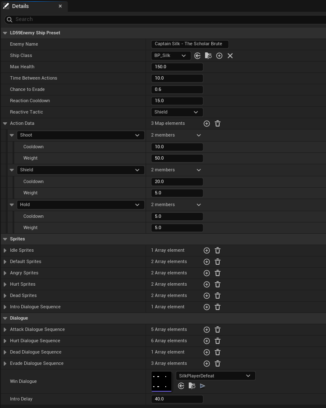
Task: Edit the Chance to Evade value
Action: [x=177, y=90]
